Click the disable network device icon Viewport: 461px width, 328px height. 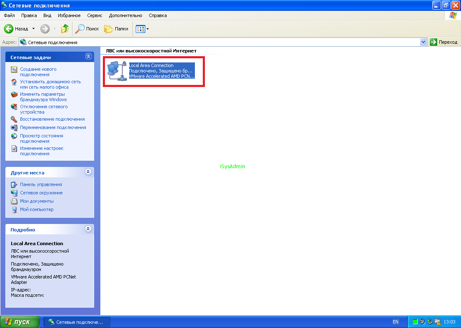[14, 107]
